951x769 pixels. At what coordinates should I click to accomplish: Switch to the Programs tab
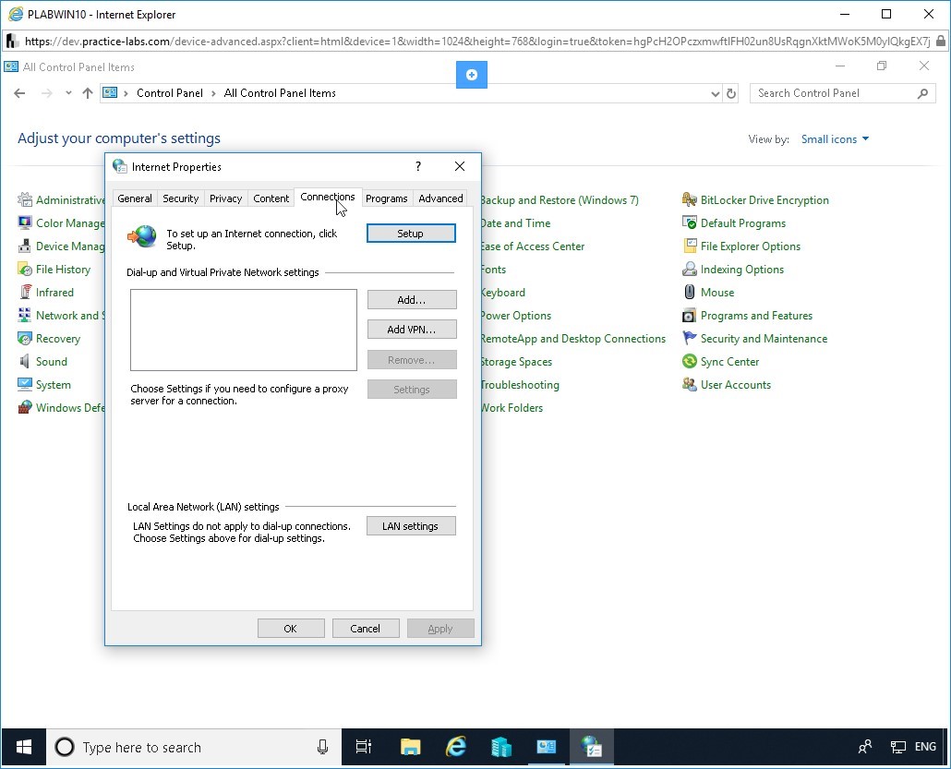coord(386,198)
